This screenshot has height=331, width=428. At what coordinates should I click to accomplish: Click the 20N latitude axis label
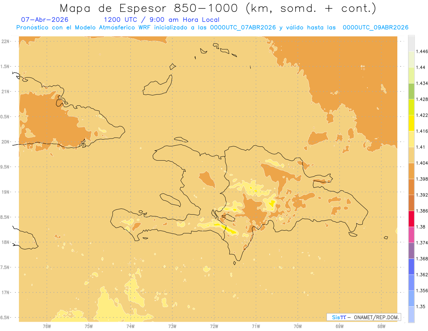pyautogui.click(x=6, y=142)
